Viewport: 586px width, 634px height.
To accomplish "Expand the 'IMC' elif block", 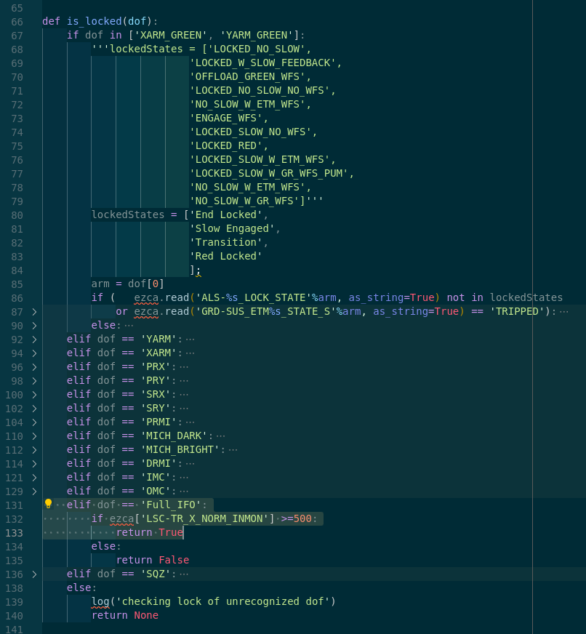I will [x=34, y=478].
